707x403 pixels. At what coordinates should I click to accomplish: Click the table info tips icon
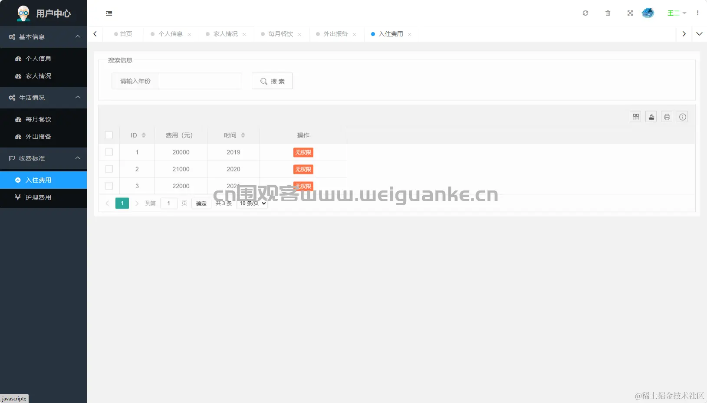pyautogui.click(x=683, y=117)
